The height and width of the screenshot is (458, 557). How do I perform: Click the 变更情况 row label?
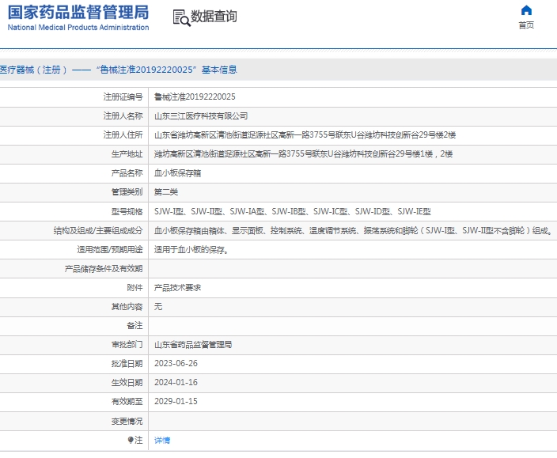pos(127,421)
